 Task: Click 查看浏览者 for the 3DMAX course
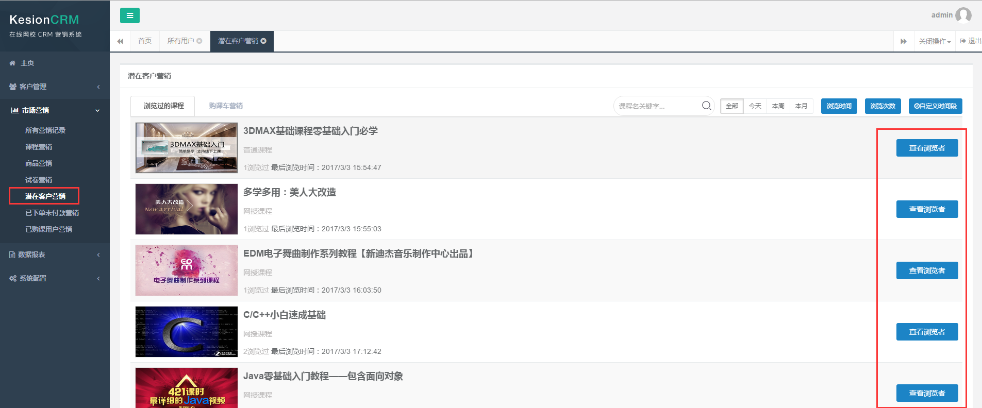pyautogui.click(x=926, y=148)
